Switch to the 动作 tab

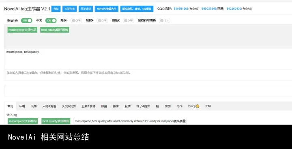[180, 106]
